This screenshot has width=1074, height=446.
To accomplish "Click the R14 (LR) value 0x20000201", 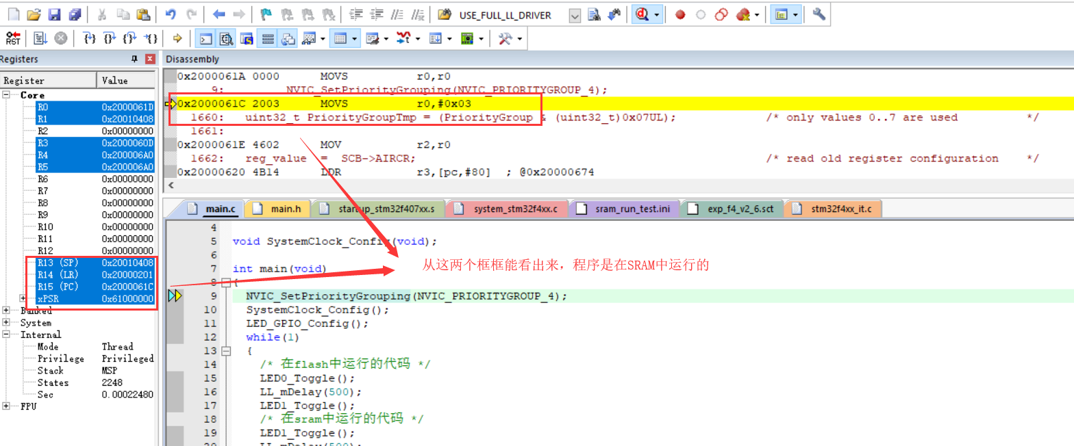I will [x=128, y=274].
